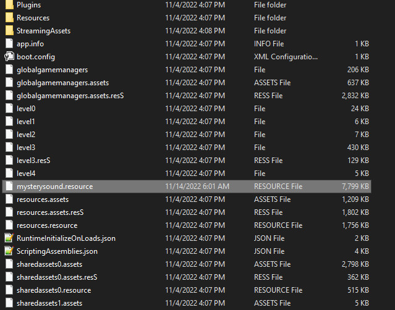Select the sharedassets1.assets file
This screenshot has height=310, width=395.
pyautogui.click(x=49, y=303)
